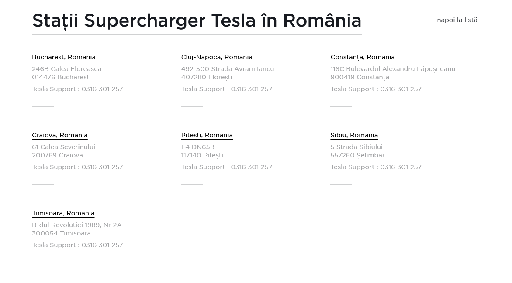This screenshot has width=512, height=283.
Task: Open the Constanța, Romania location link
Action: 363,57
